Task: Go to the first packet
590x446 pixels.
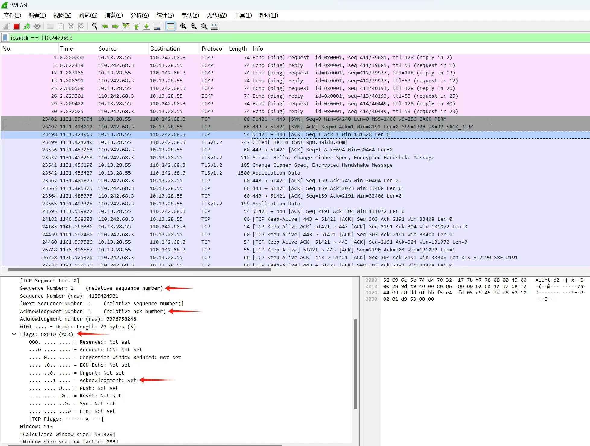Action: (136, 27)
